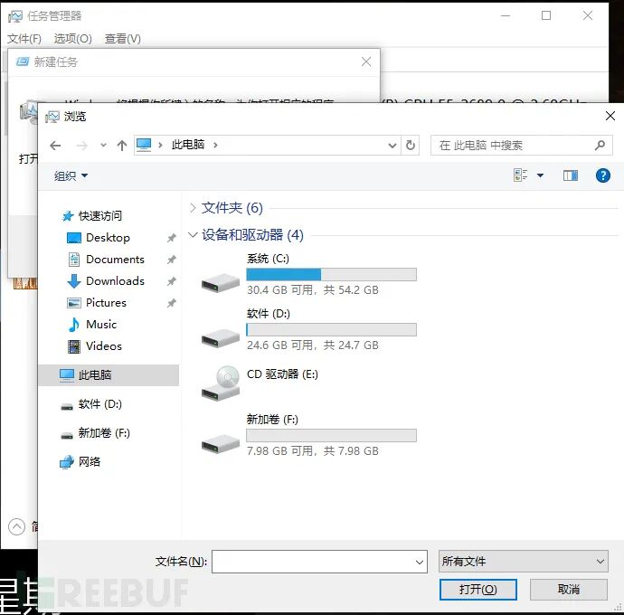Select the 新加卷 (F:) drive icon in list
Image resolution: width=624 pixels, height=615 pixels.
pos(220,444)
